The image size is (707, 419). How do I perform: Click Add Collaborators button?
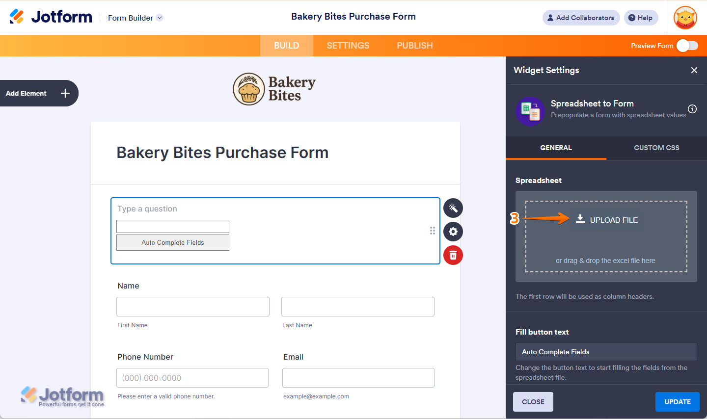(x=581, y=18)
